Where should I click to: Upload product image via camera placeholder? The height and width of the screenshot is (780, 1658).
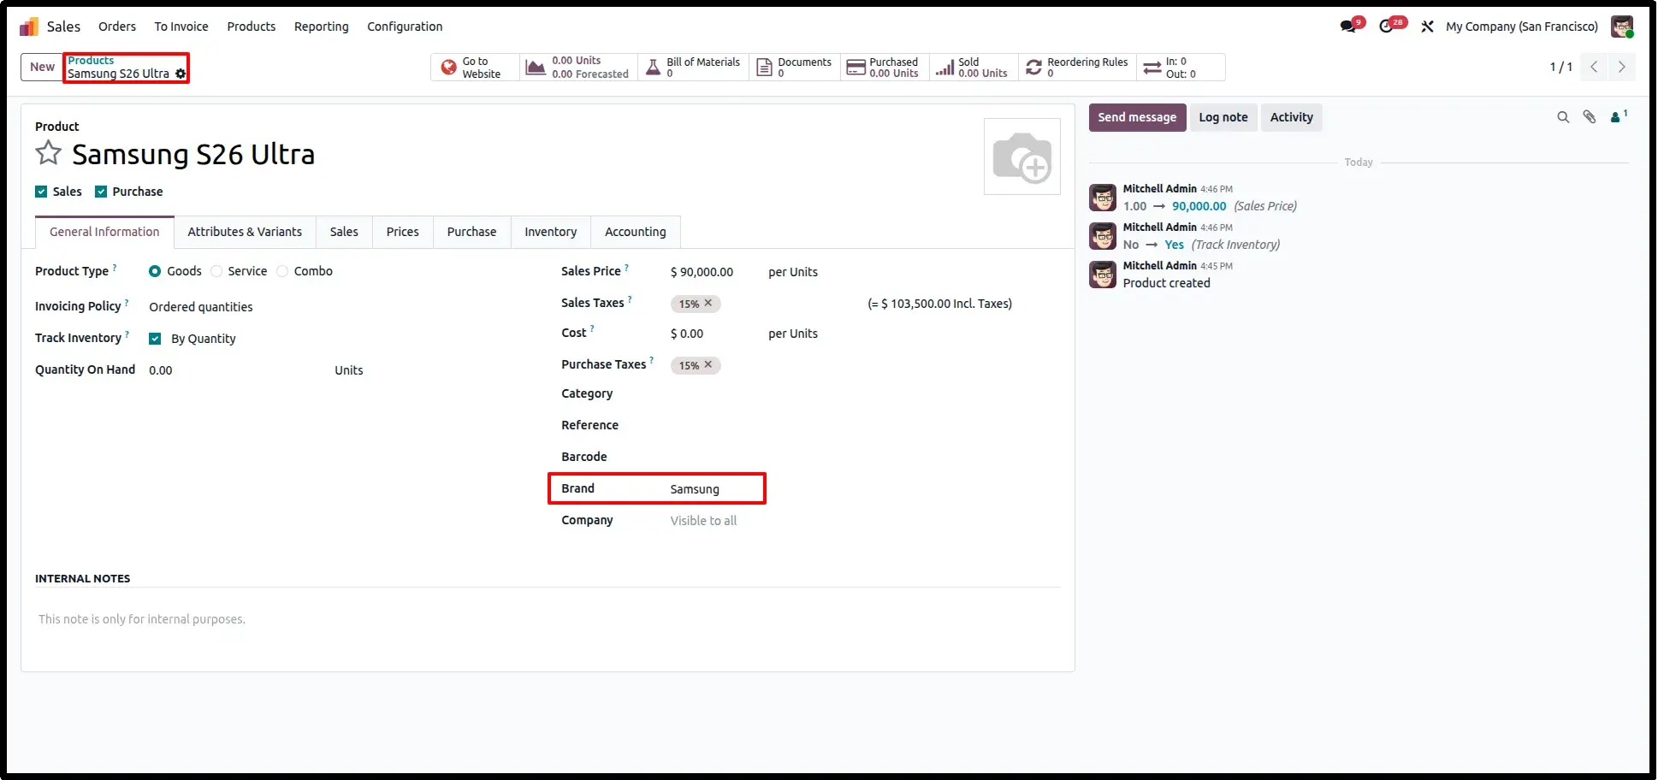(x=1022, y=157)
